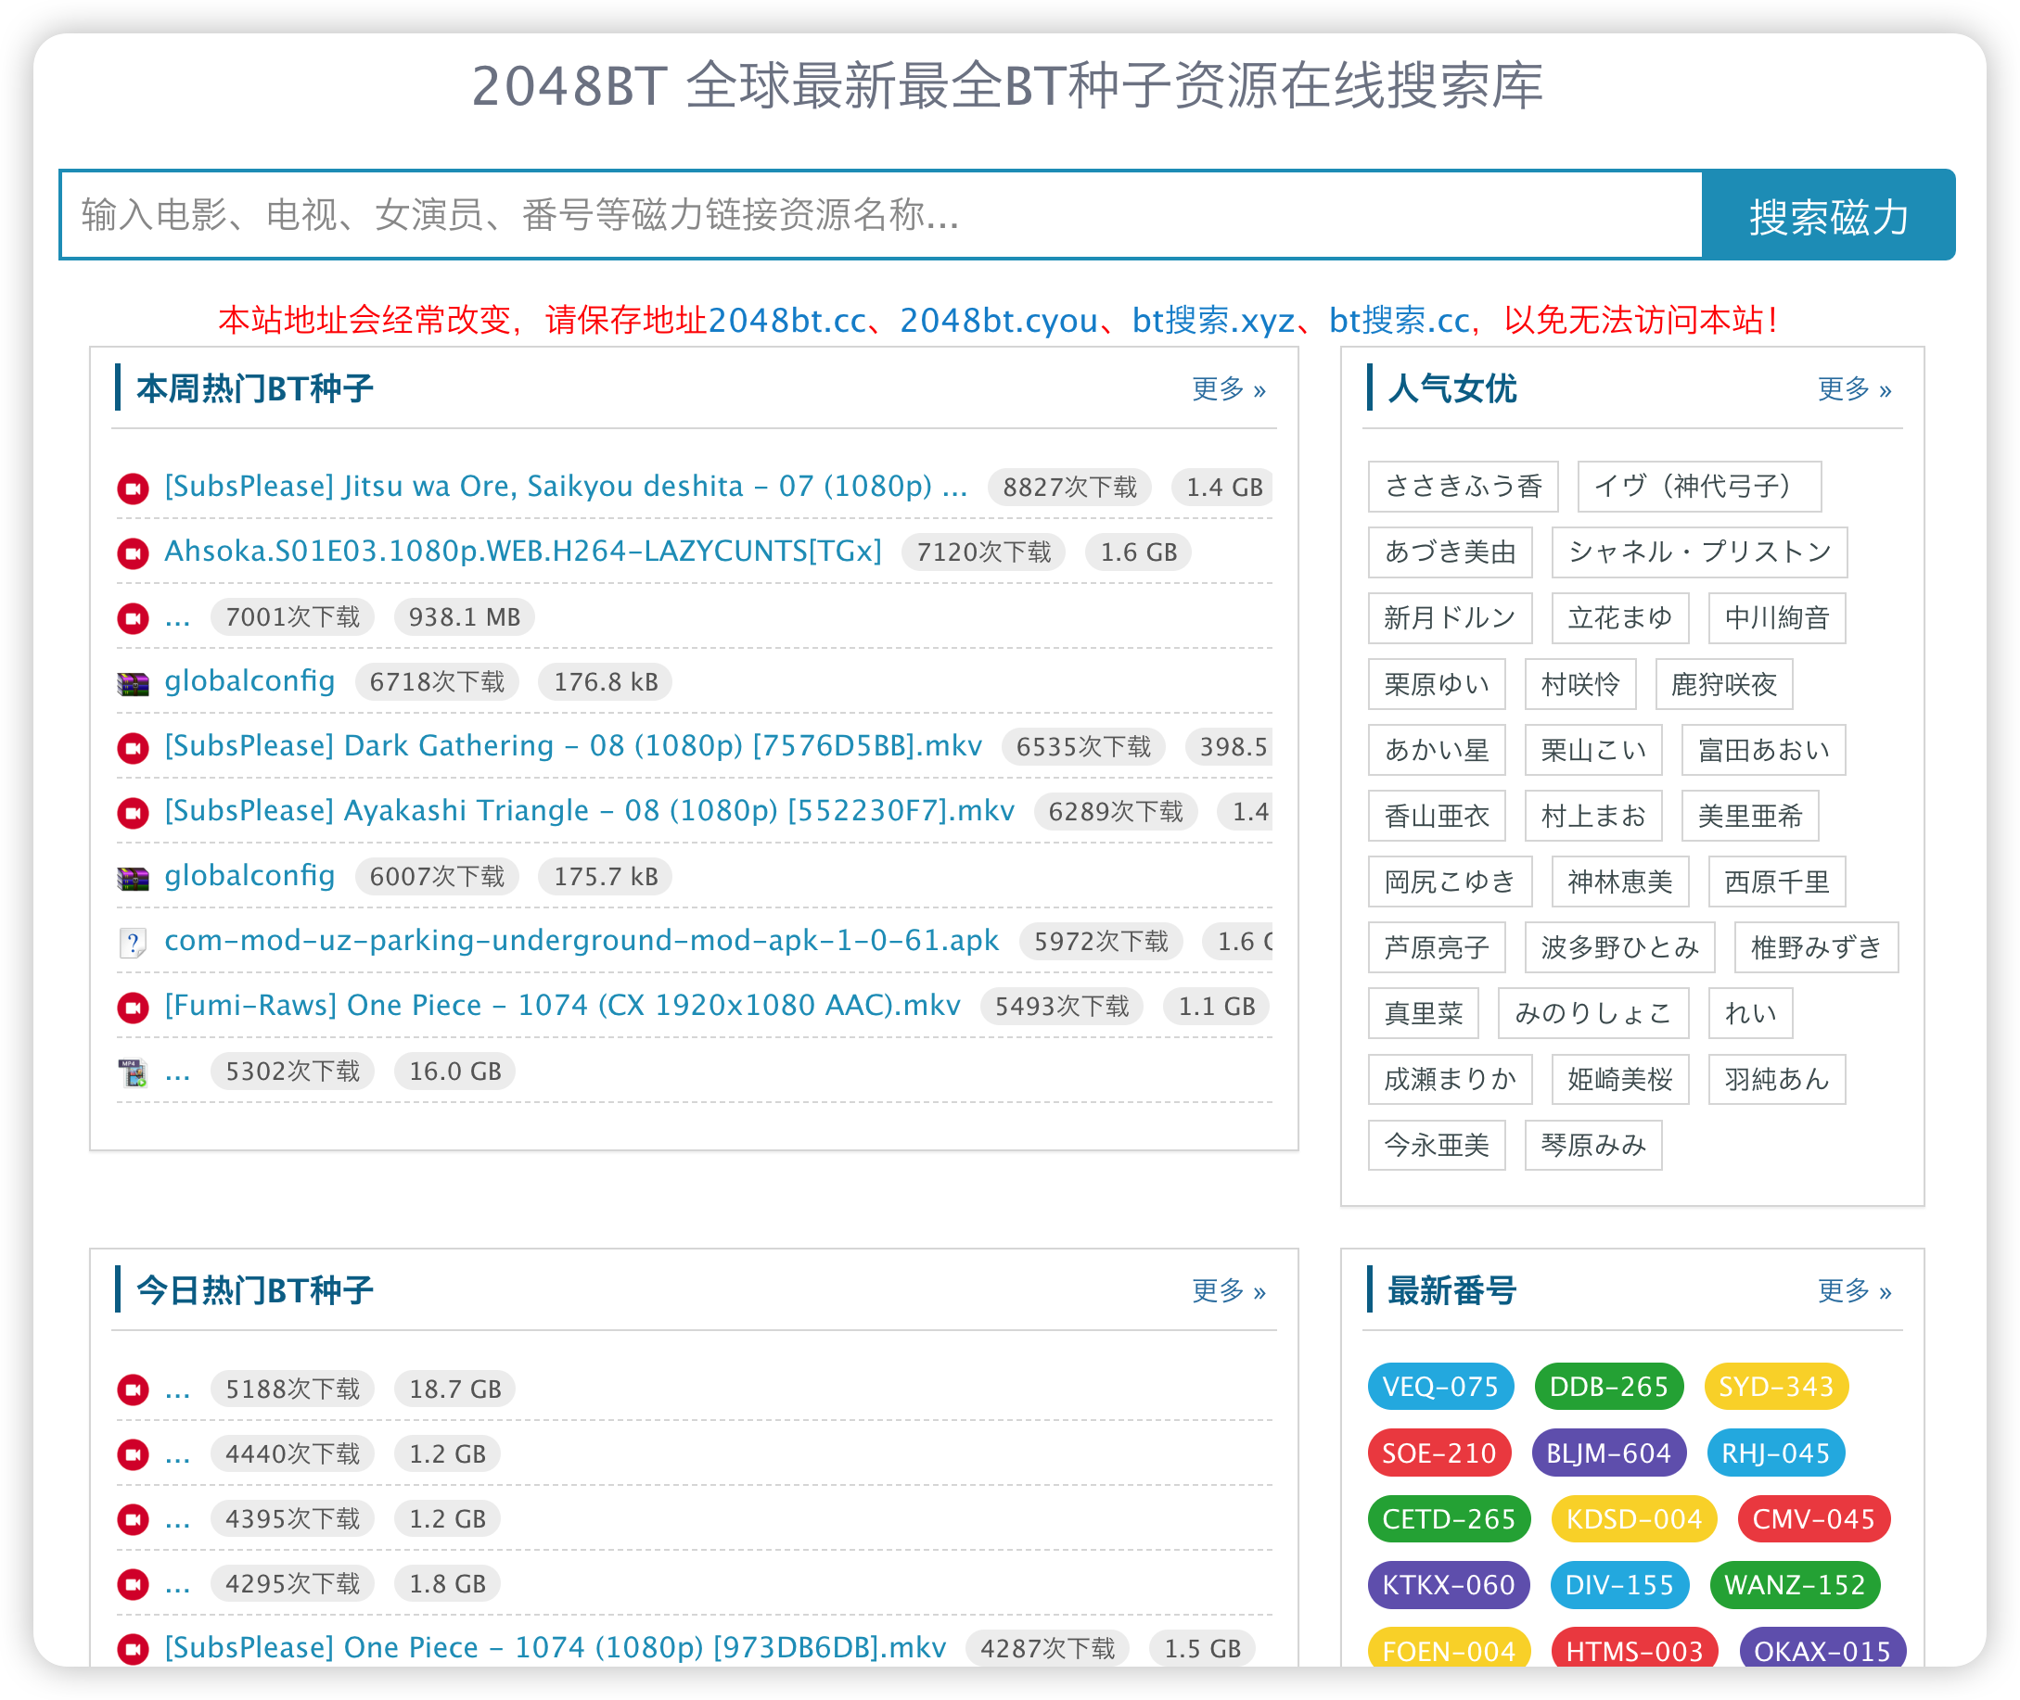2020x1700 pixels.
Task: Select the KTKX-060 purple tag
Action: (x=1450, y=1585)
